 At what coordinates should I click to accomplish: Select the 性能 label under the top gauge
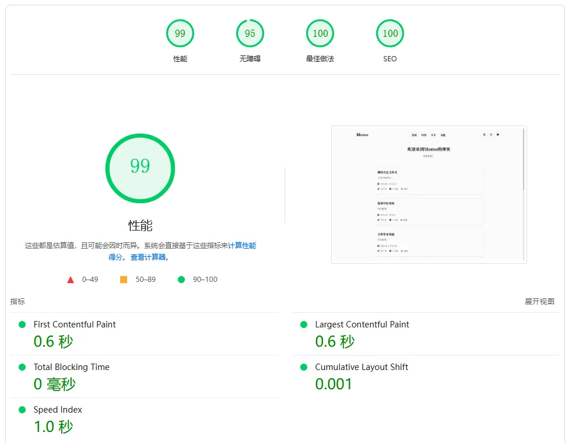[x=180, y=59]
